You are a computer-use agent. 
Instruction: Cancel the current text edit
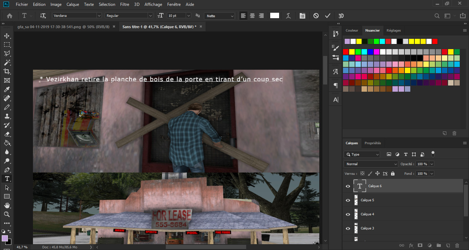point(316,15)
